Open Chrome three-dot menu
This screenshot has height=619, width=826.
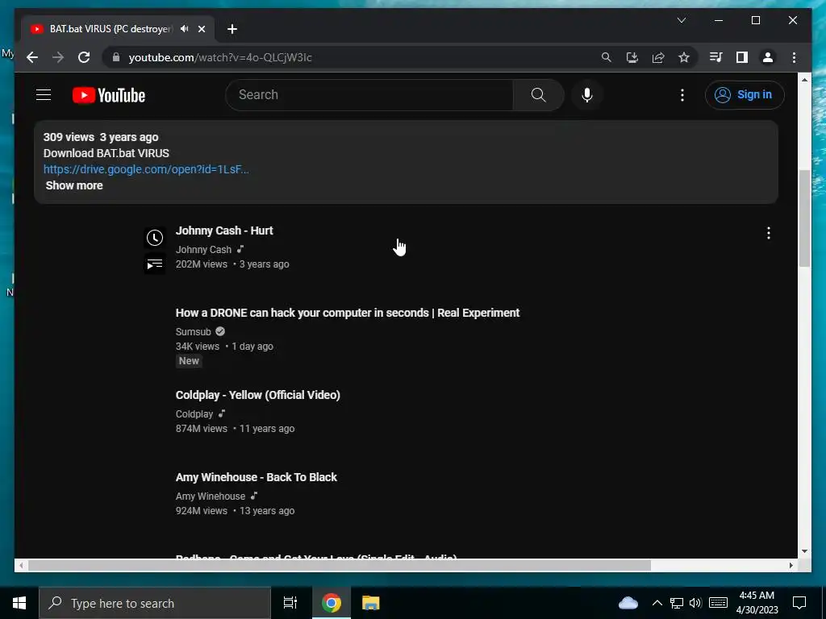(x=794, y=57)
